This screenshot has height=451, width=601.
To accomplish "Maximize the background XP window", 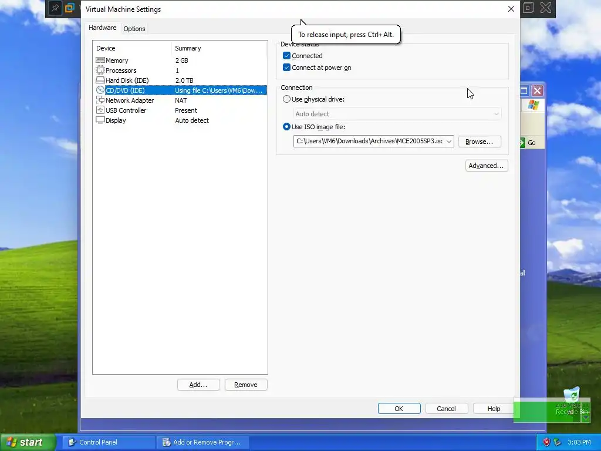I will pos(524,91).
